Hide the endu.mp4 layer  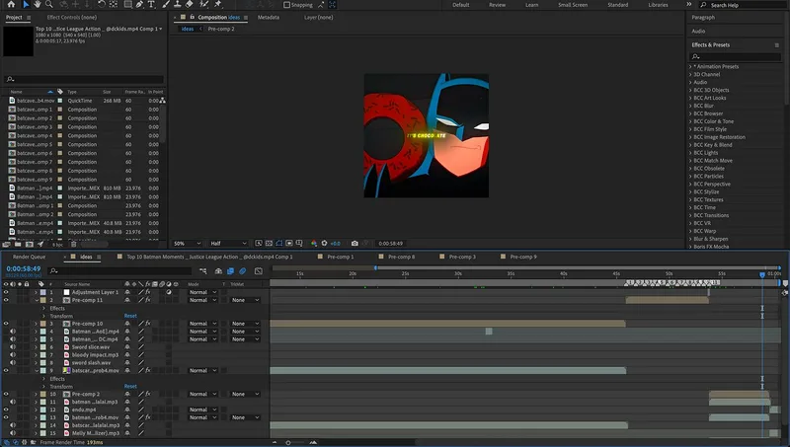coord(6,410)
